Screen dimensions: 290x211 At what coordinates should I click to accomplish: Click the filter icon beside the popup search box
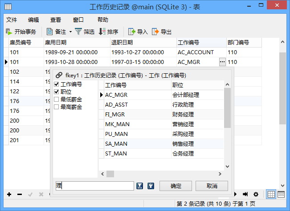point(140,186)
